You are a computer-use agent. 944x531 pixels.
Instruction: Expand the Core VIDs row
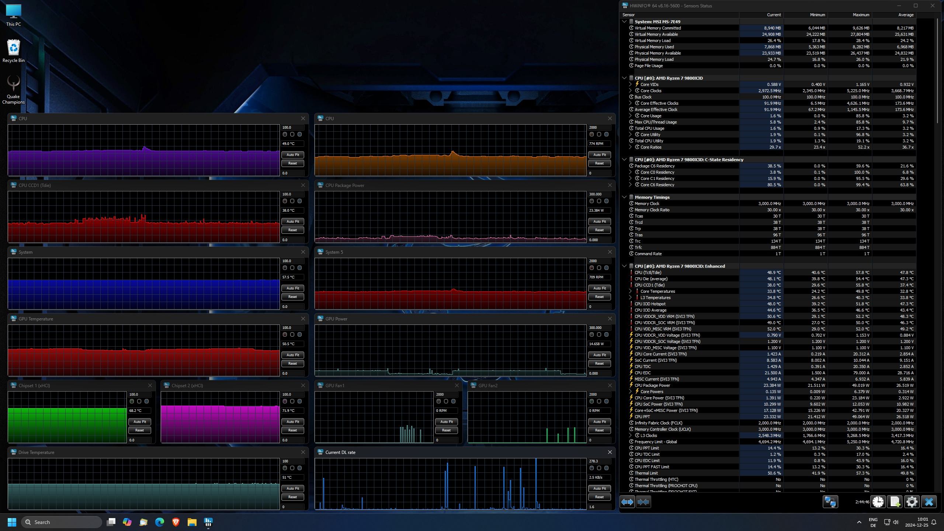point(630,84)
